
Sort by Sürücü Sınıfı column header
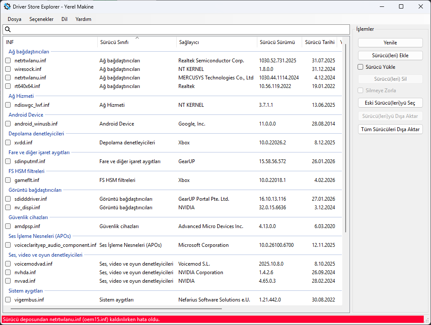tap(137, 42)
